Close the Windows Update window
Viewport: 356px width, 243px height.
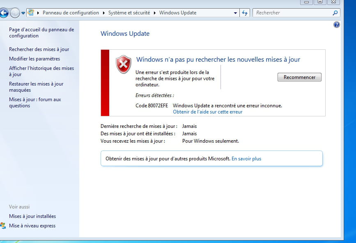pos(333,2)
